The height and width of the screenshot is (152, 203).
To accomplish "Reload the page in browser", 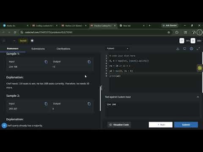I will (15, 33).
